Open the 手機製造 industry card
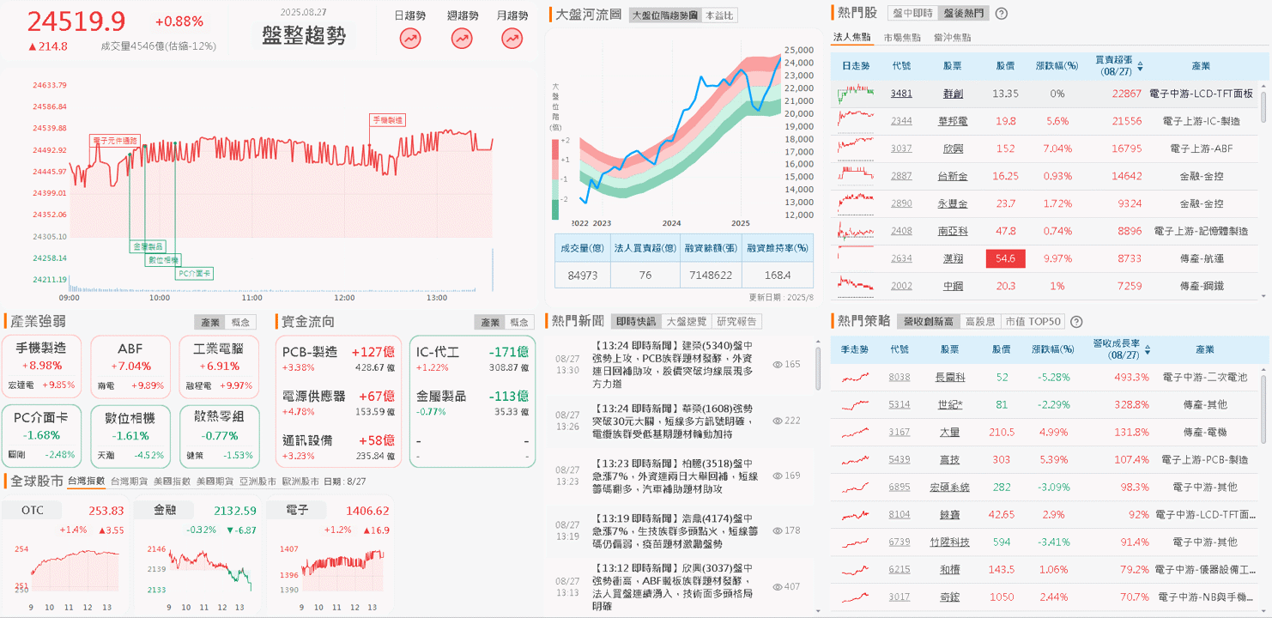1272x618 pixels. click(41, 367)
